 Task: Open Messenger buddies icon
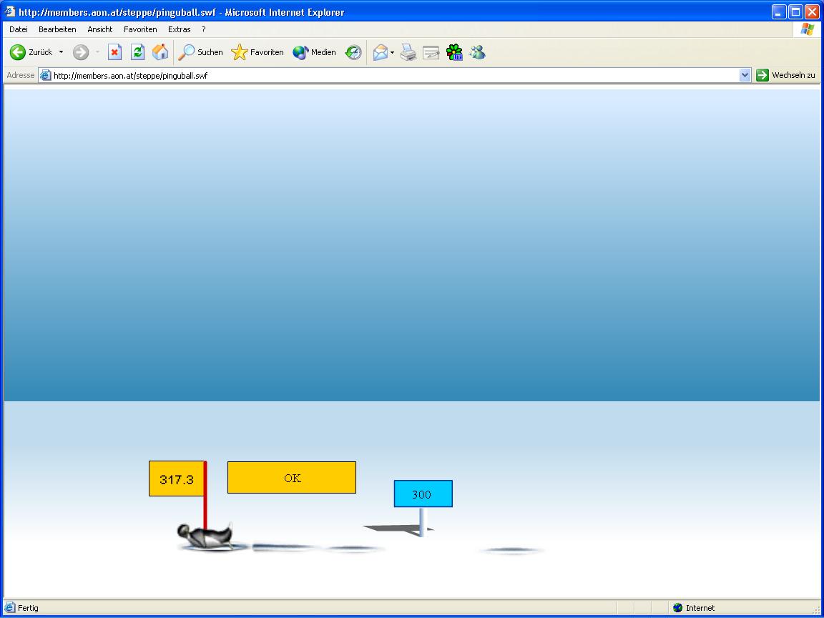click(477, 52)
